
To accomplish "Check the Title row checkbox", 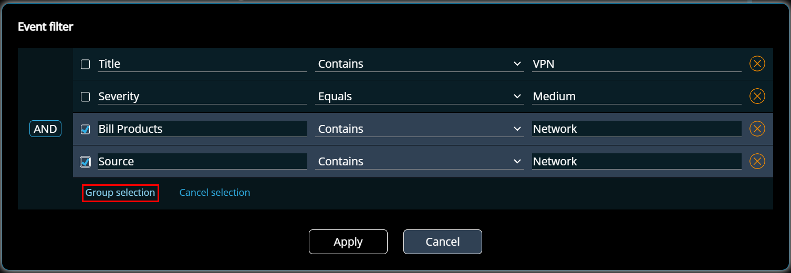I will coord(85,65).
